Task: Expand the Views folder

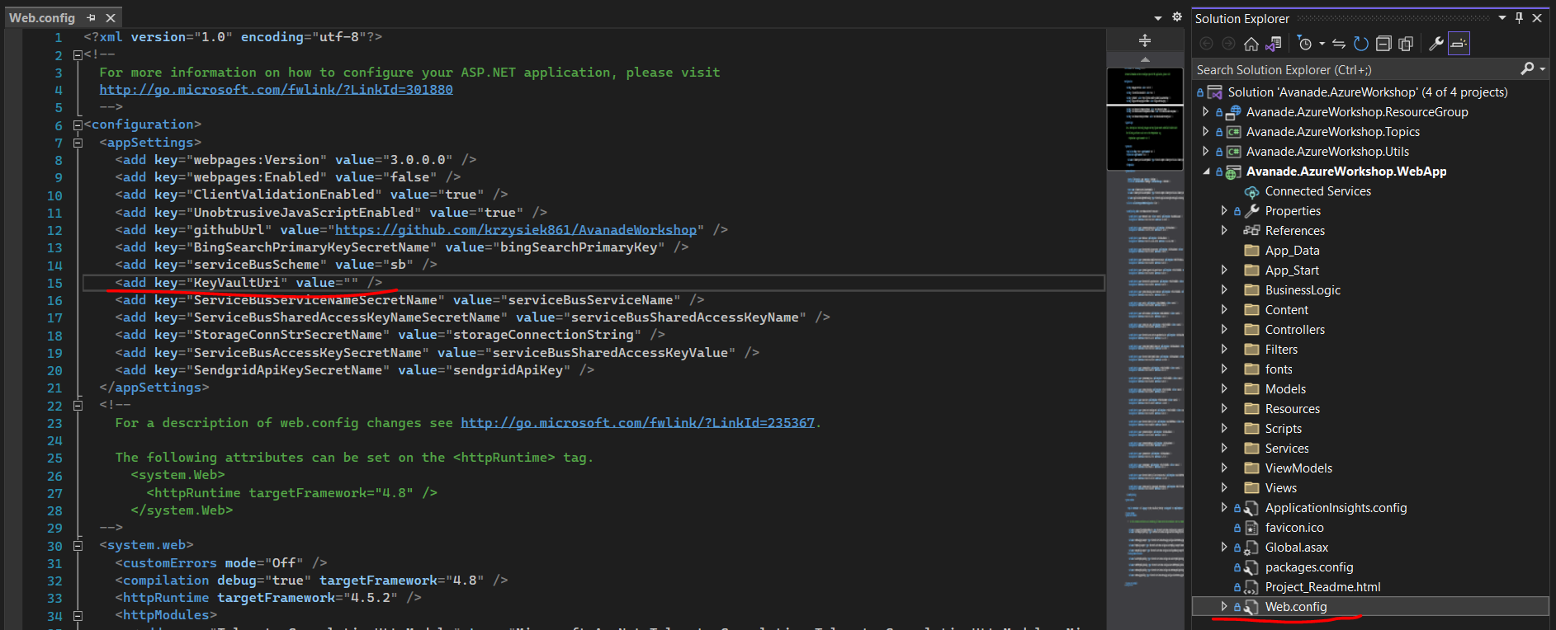Action: (1224, 487)
